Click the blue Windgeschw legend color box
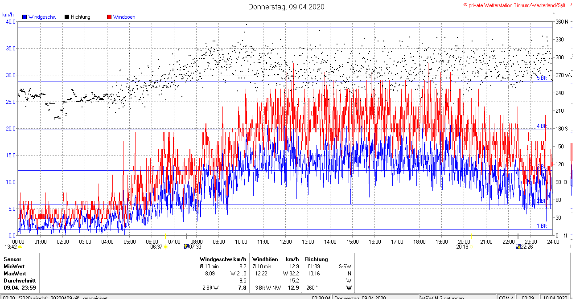Screen dimensions: 584x299 click(x=25, y=17)
